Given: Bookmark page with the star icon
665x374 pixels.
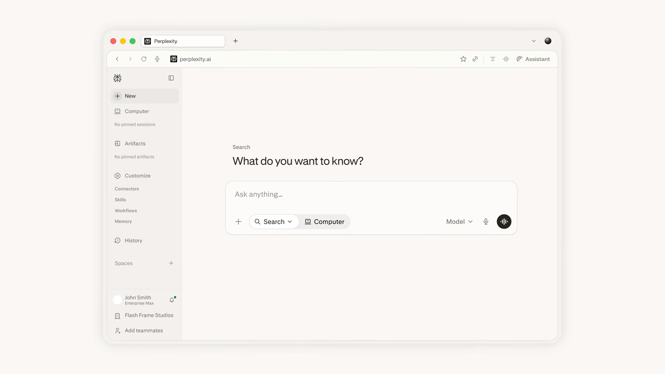Looking at the screenshot, I should coord(463,59).
